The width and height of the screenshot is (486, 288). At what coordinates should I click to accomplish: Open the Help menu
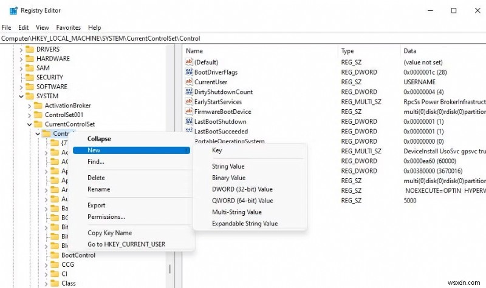click(95, 27)
